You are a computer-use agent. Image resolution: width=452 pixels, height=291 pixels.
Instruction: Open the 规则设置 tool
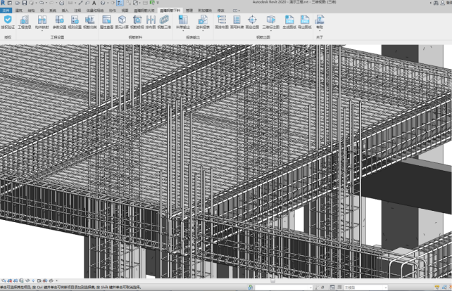pos(74,21)
